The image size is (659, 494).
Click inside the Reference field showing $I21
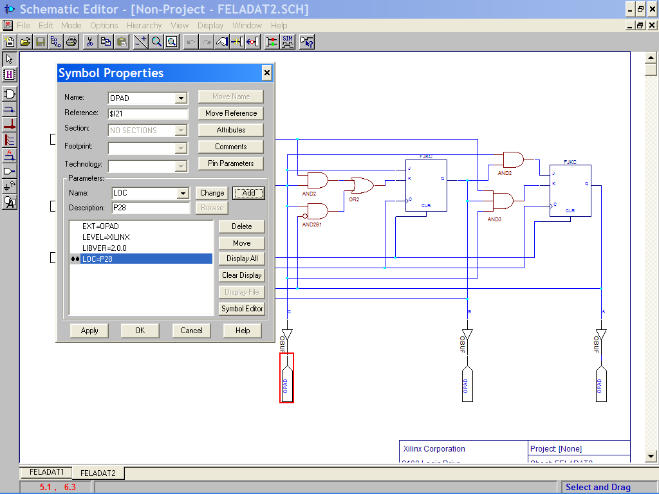pos(148,114)
